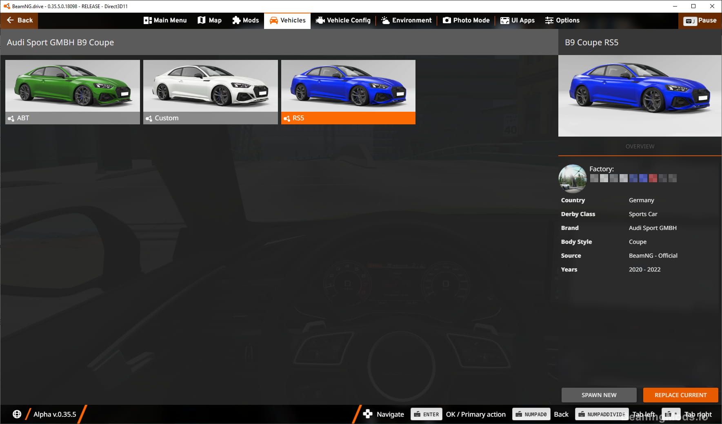
Task: Open Photo Mode
Action: click(x=466, y=20)
